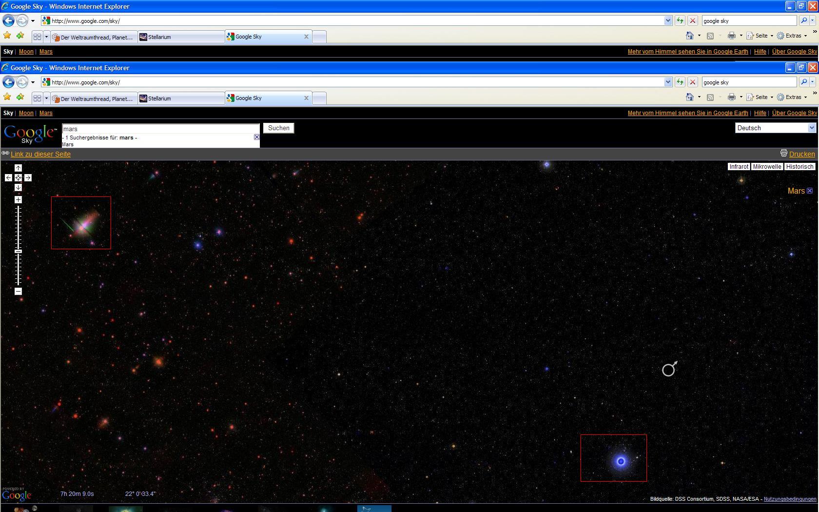Open Nutzungsbedingungen link
Screen dimensions: 819x512
point(790,499)
